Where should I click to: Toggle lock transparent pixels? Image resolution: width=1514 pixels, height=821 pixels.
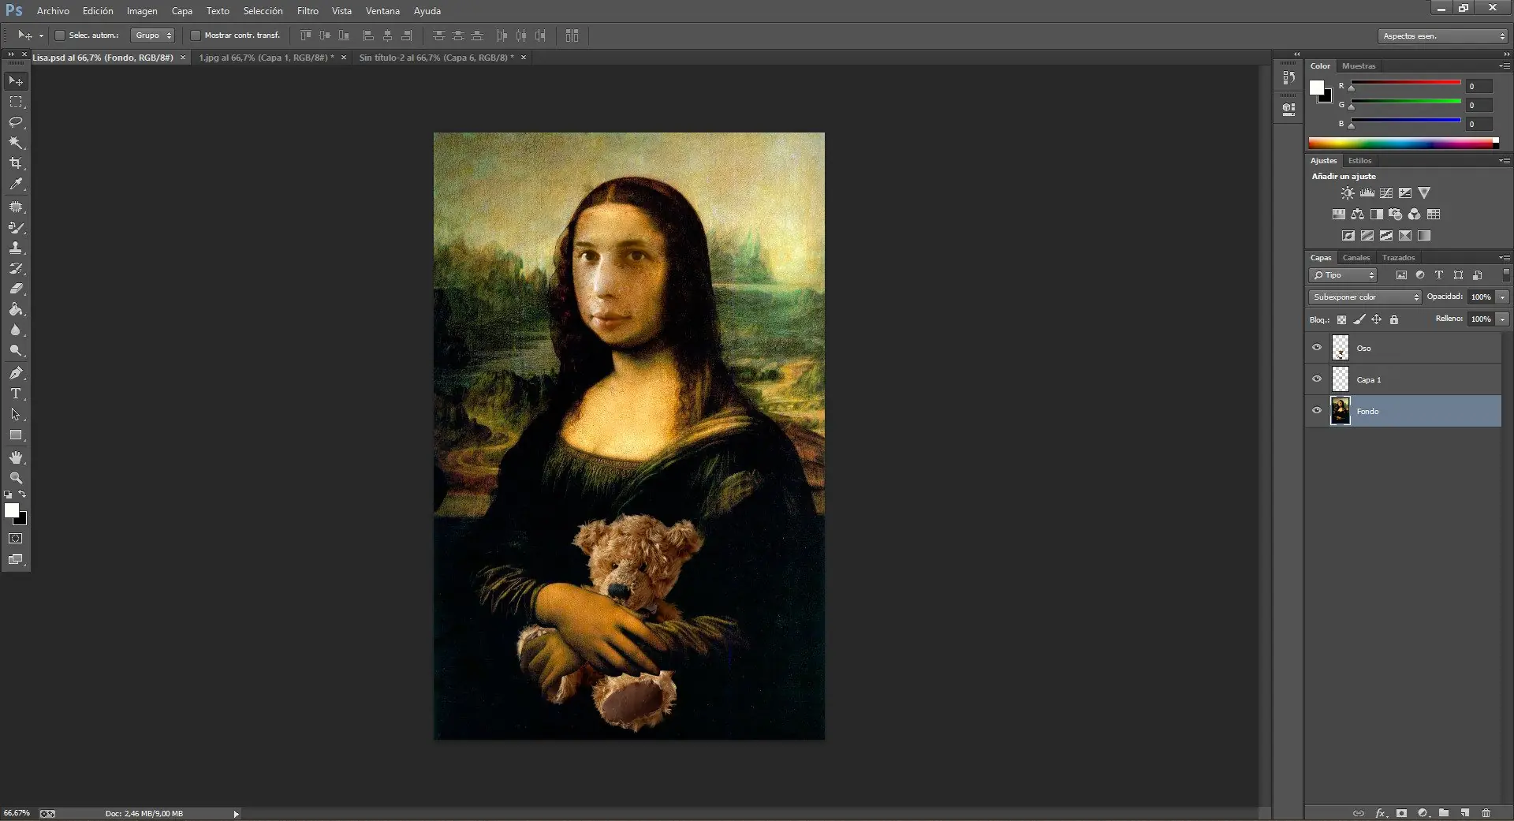click(1341, 319)
